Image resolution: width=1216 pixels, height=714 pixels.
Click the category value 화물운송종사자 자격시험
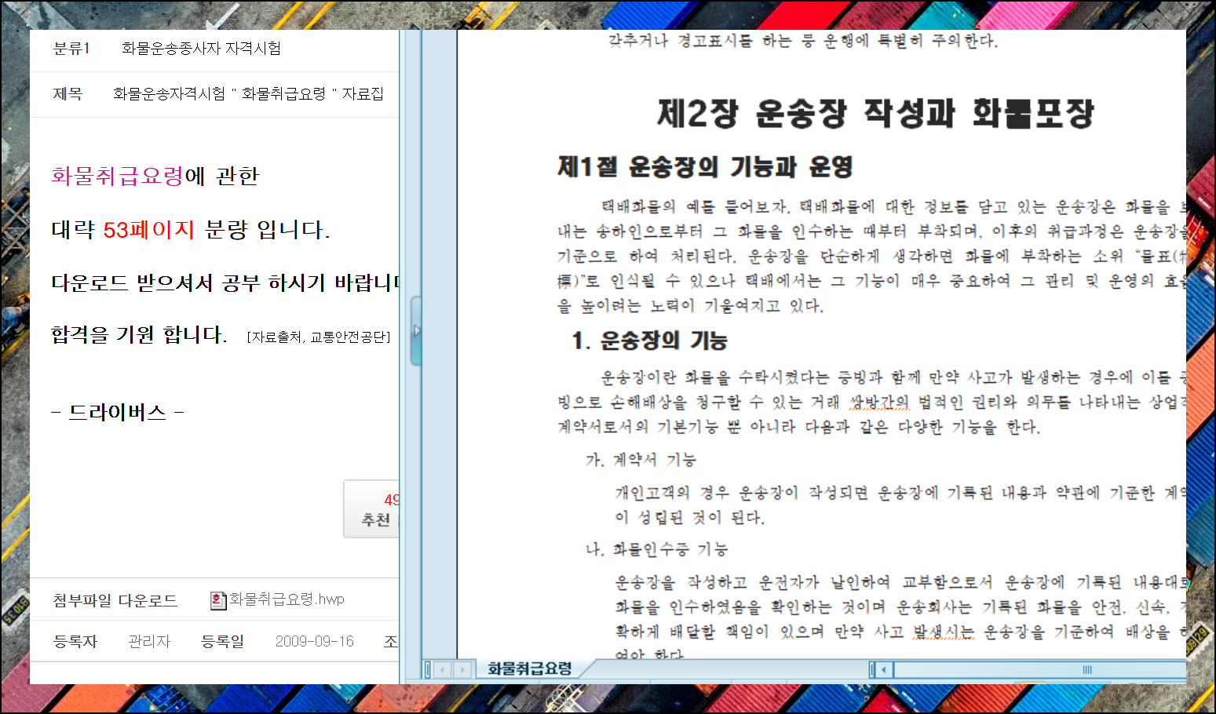coord(201,49)
